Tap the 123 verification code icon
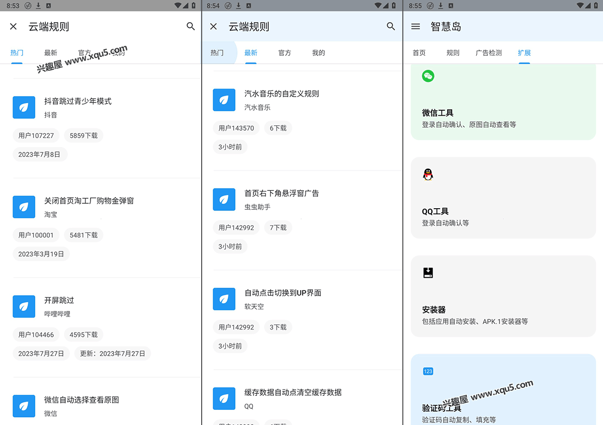The image size is (603, 425). point(428,371)
